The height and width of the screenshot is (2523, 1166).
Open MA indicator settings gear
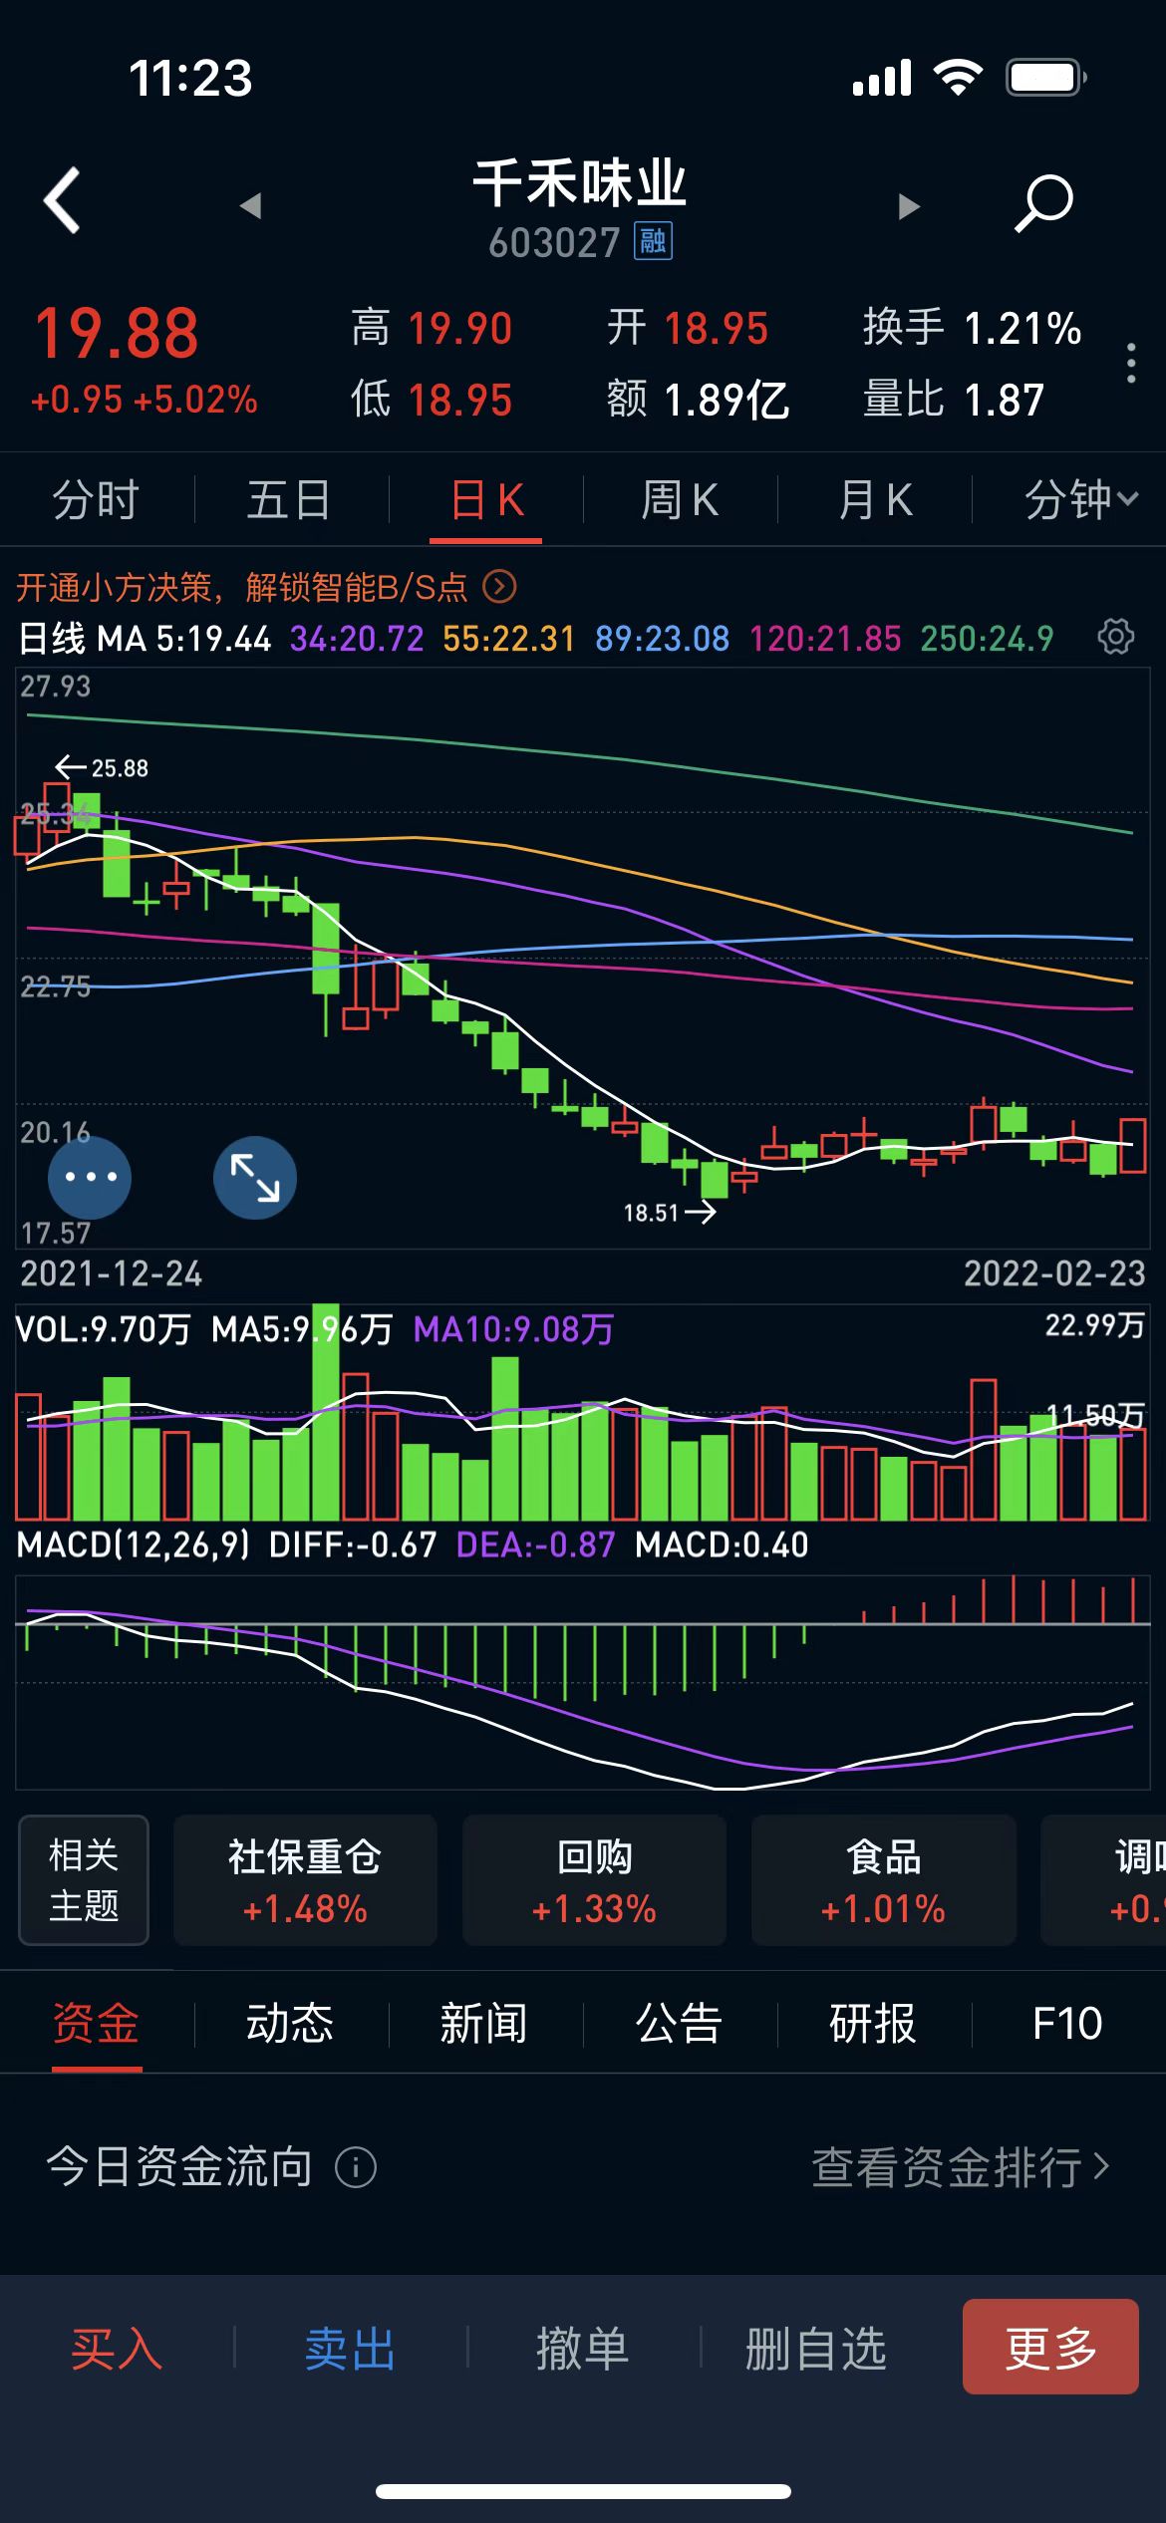click(1115, 636)
